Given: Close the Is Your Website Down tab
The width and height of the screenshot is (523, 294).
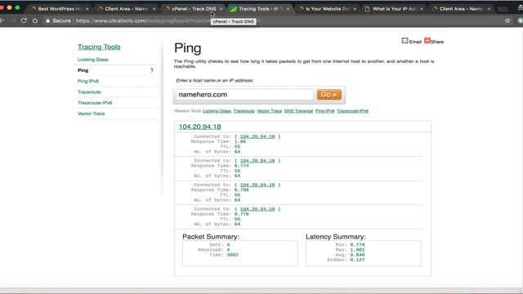Looking at the screenshot, I should click(355, 9).
